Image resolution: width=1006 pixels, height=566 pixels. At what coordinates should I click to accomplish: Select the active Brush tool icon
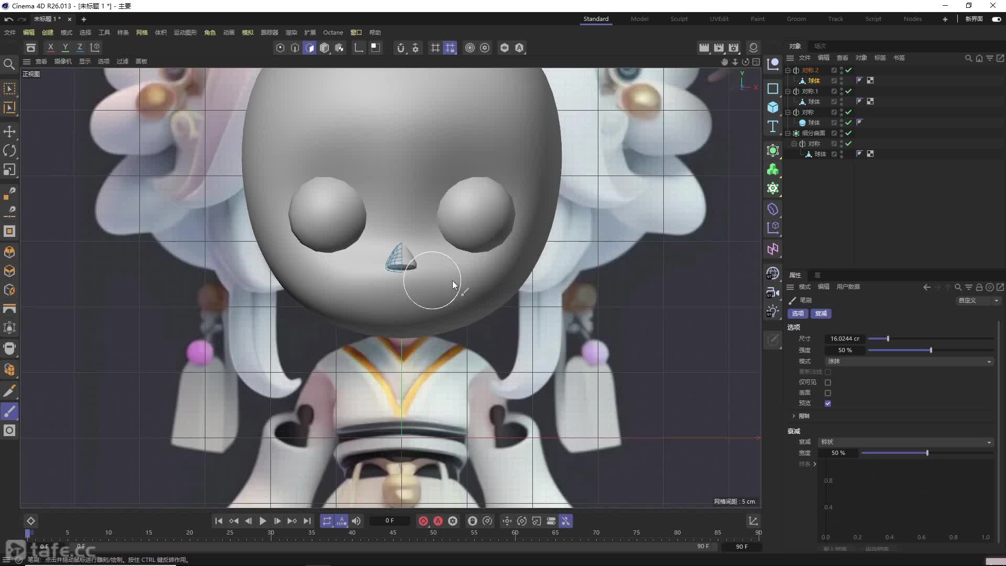point(9,411)
